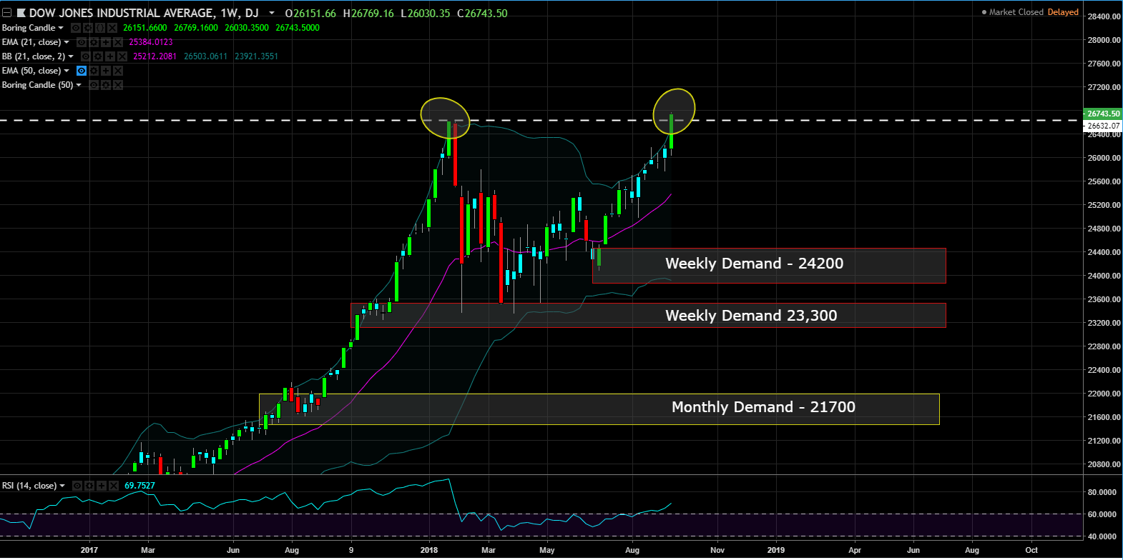Open the EMA (50, close) dropdown
Screen dimensions: 1123x560
coord(67,71)
